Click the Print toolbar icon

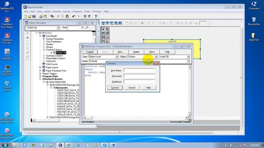pos(40,16)
